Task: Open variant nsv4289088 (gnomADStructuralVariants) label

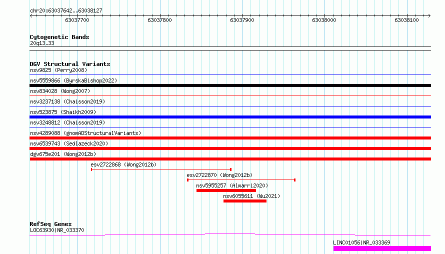Action: tap(85, 133)
